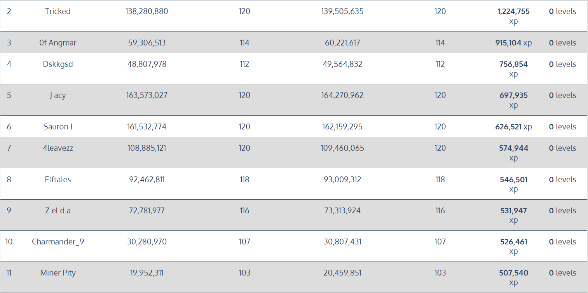Click the player name 0f Angmar
Screen dimensions: 588x293
[58, 43]
